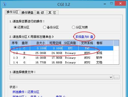Screen dimensions: 128x97
Task: Open the 其它 tab
Action: [x=53, y=13]
